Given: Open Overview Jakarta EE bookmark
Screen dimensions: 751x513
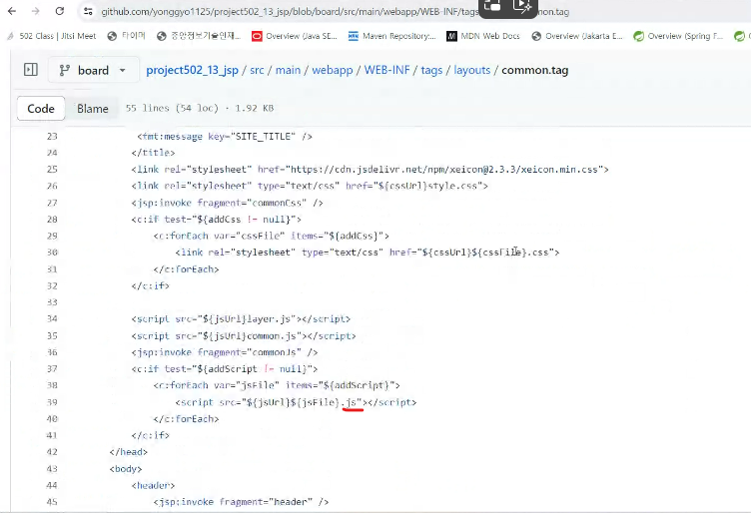Looking at the screenshot, I should (x=576, y=36).
